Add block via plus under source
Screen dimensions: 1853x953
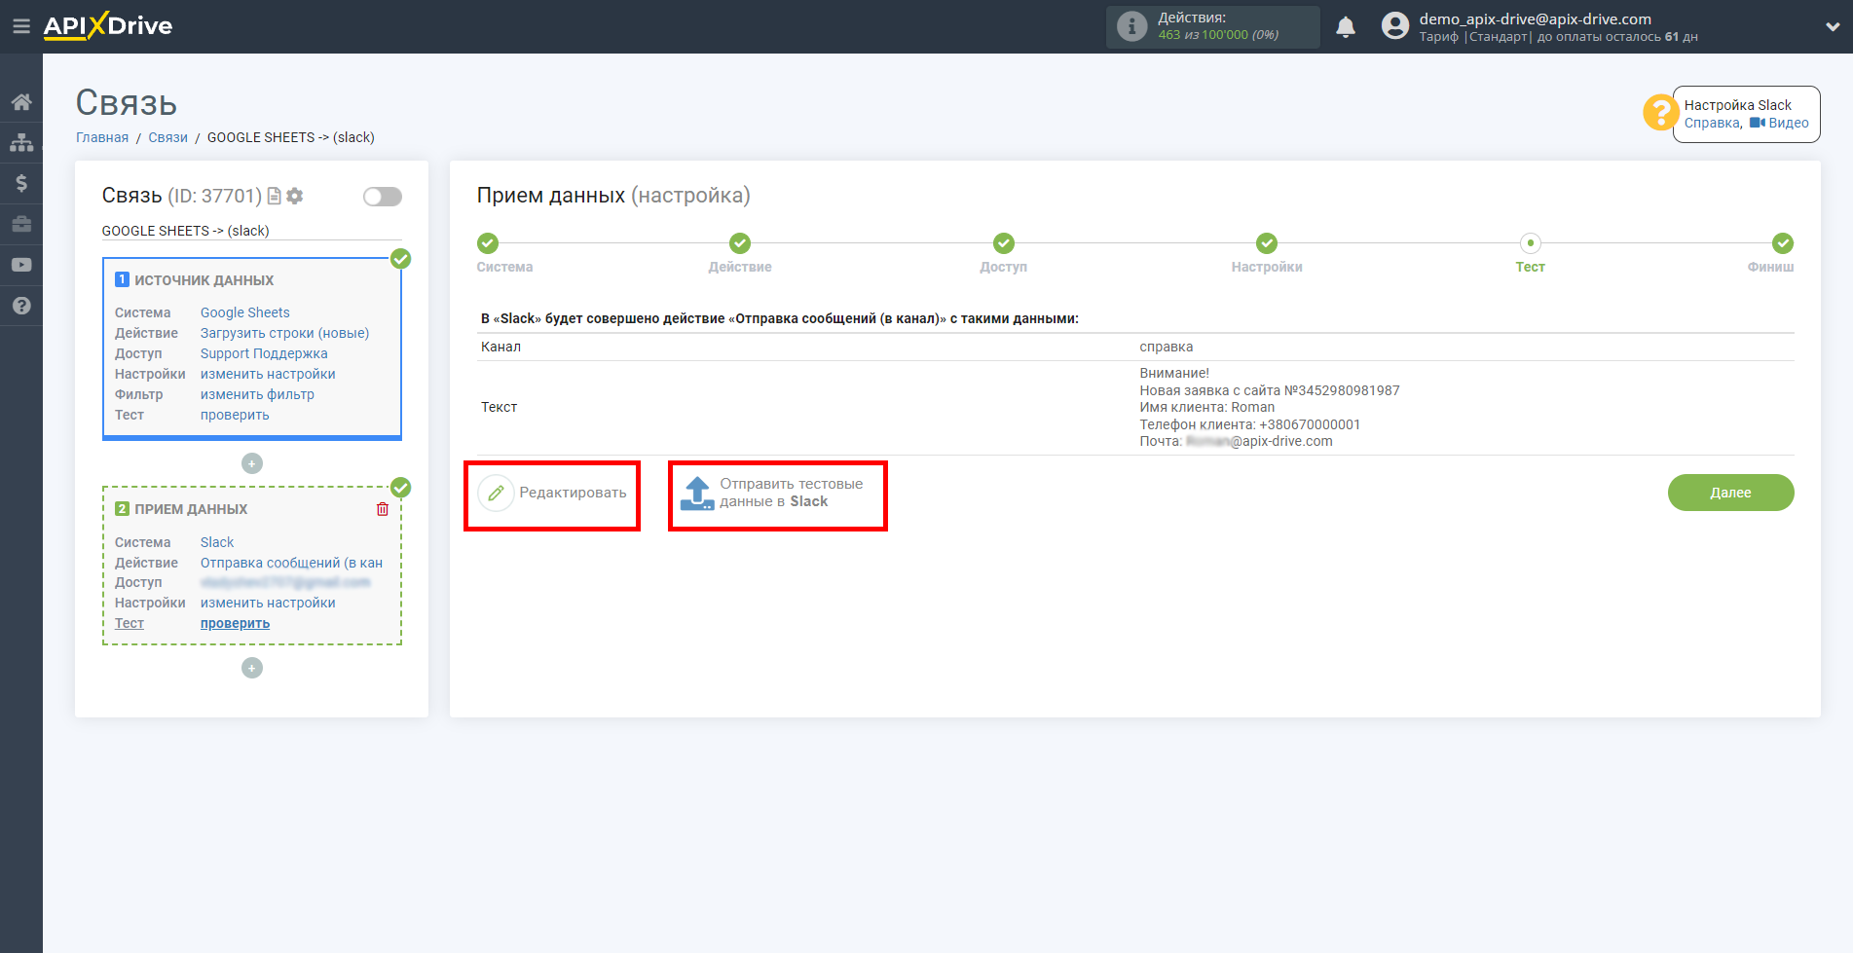tap(252, 463)
